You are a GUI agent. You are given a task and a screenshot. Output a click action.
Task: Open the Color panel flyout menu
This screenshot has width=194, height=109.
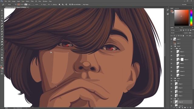coord(193,8)
